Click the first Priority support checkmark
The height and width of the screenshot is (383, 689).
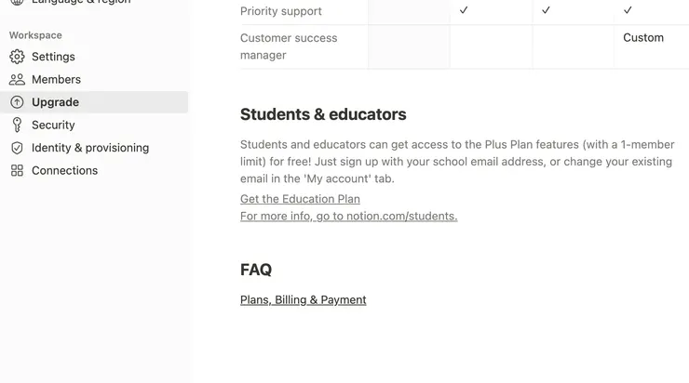(464, 10)
